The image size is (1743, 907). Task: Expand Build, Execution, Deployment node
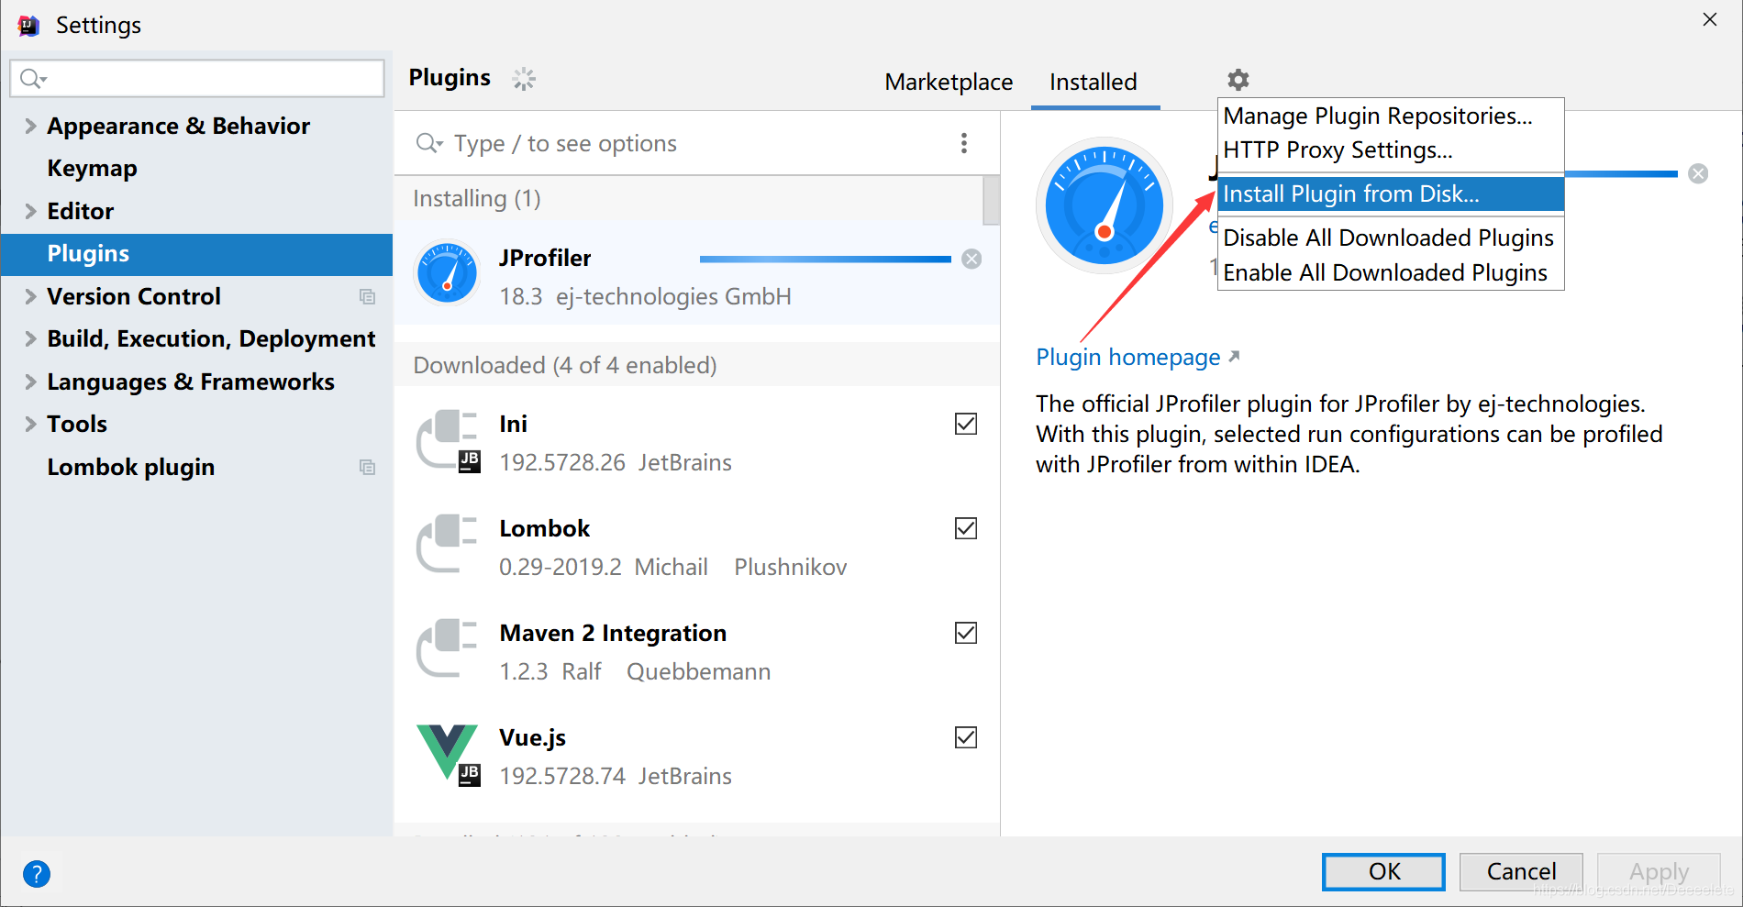30,338
